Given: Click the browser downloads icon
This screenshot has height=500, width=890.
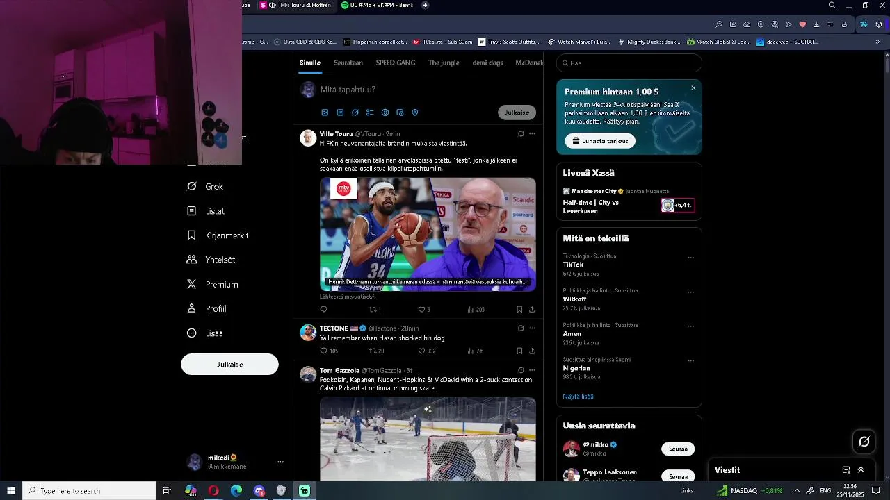Looking at the screenshot, I should point(816,24).
